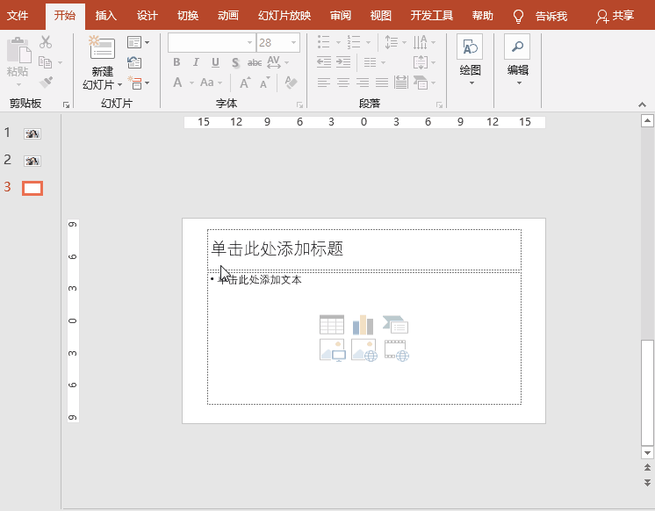Click the Copy icon
Viewport: 655px width, 511px height.
tap(45, 62)
